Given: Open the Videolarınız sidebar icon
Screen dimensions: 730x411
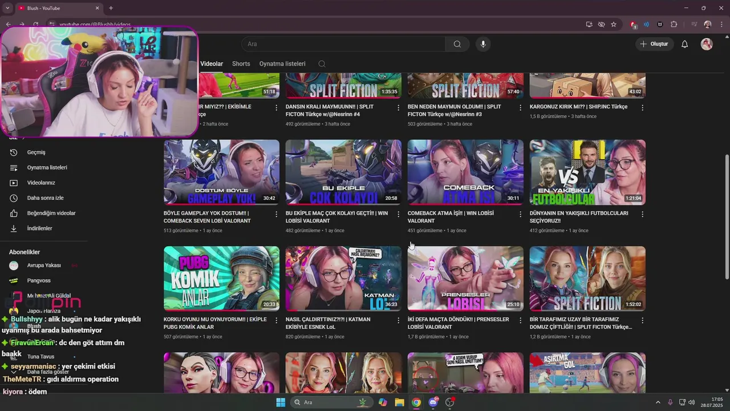Looking at the screenshot, I should coord(14,183).
